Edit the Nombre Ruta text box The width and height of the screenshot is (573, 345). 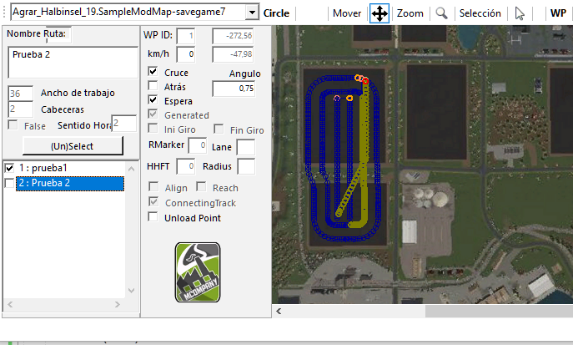click(73, 62)
